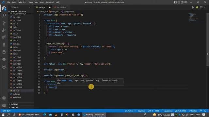
Task: Open editor More Actions ellipsis
Action: tap(205, 7)
